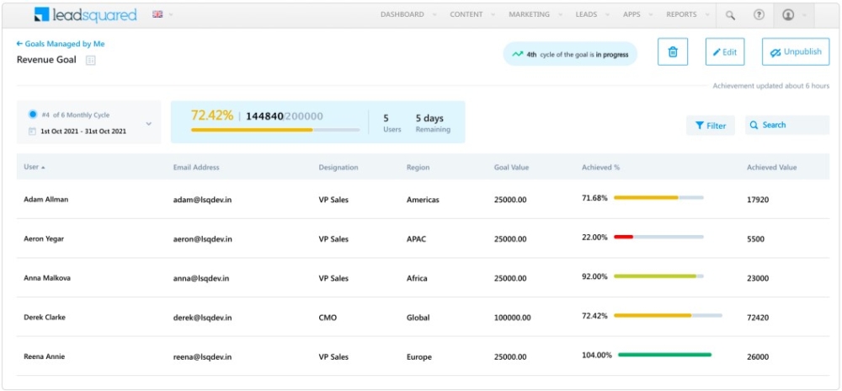
Task: Open the Dashboard menu
Action: [x=402, y=14]
